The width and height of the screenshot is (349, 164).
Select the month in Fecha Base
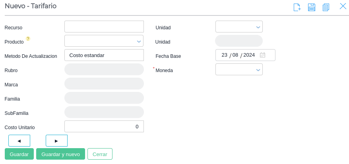pos(235,55)
